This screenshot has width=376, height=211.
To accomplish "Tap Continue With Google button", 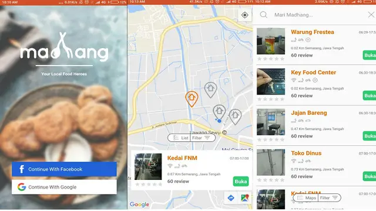I will [64, 187].
